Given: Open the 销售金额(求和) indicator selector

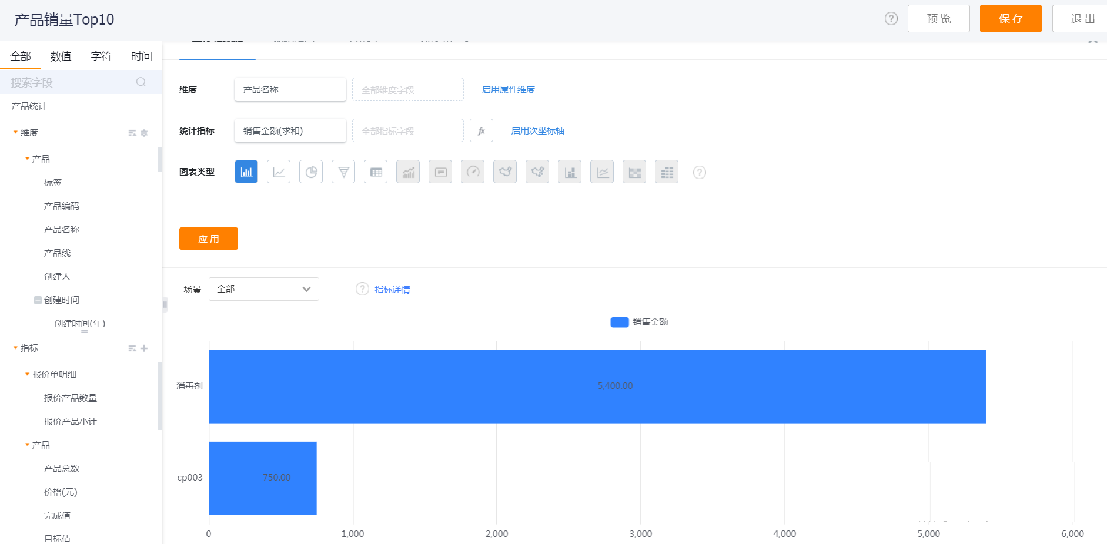Looking at the screenshot, I should [x=290, y=130].
